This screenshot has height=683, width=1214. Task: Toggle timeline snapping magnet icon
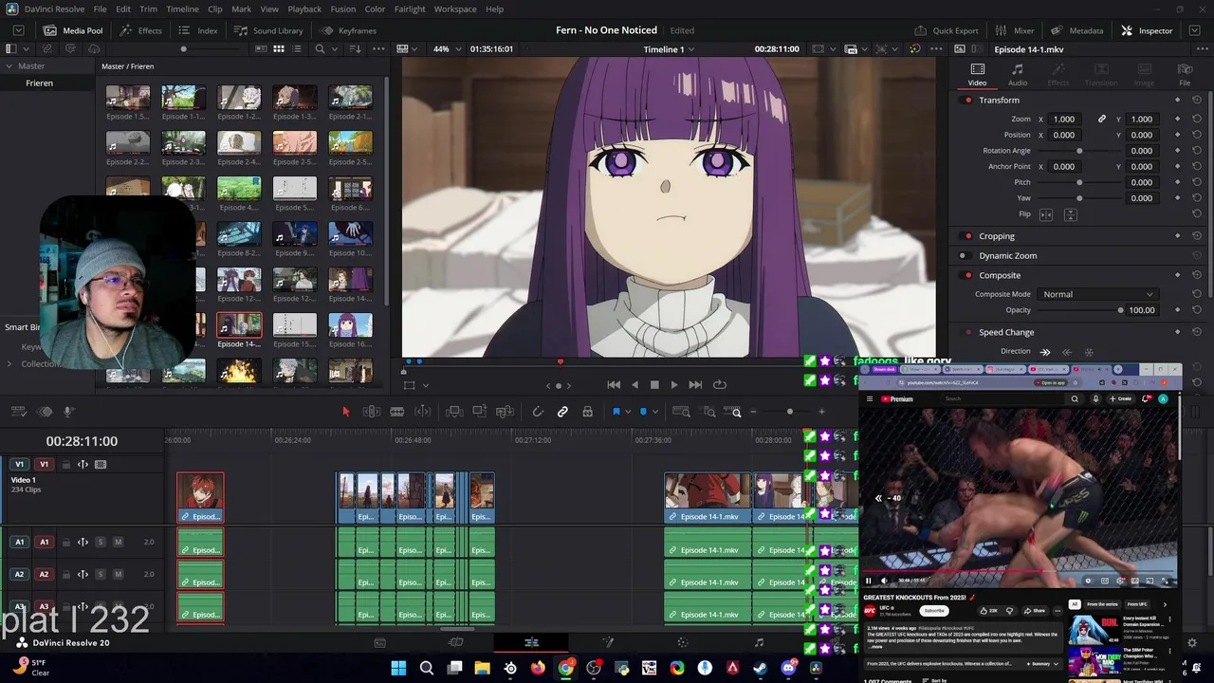538,412
